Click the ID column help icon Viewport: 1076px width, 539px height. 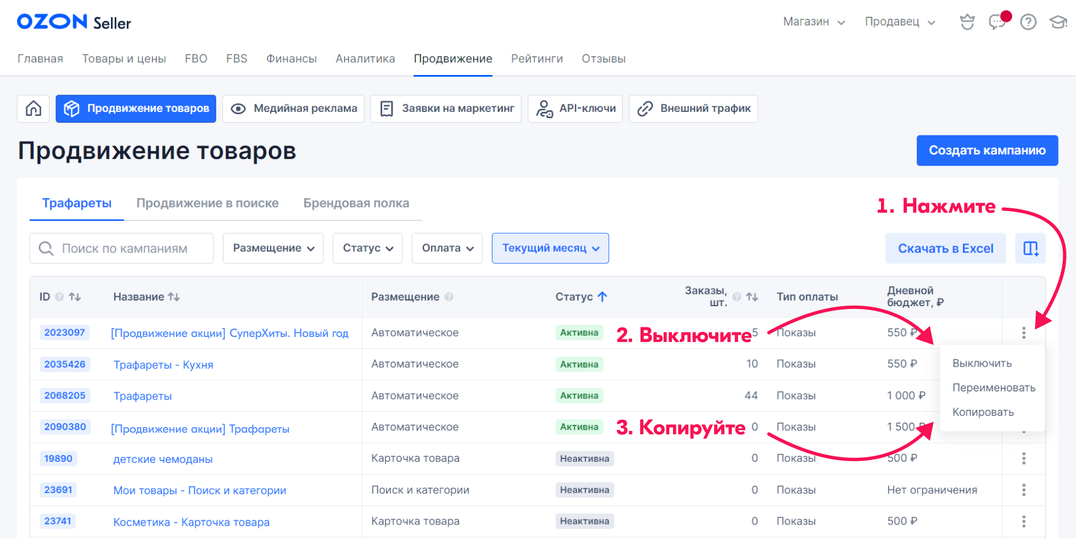pos(59,297)
